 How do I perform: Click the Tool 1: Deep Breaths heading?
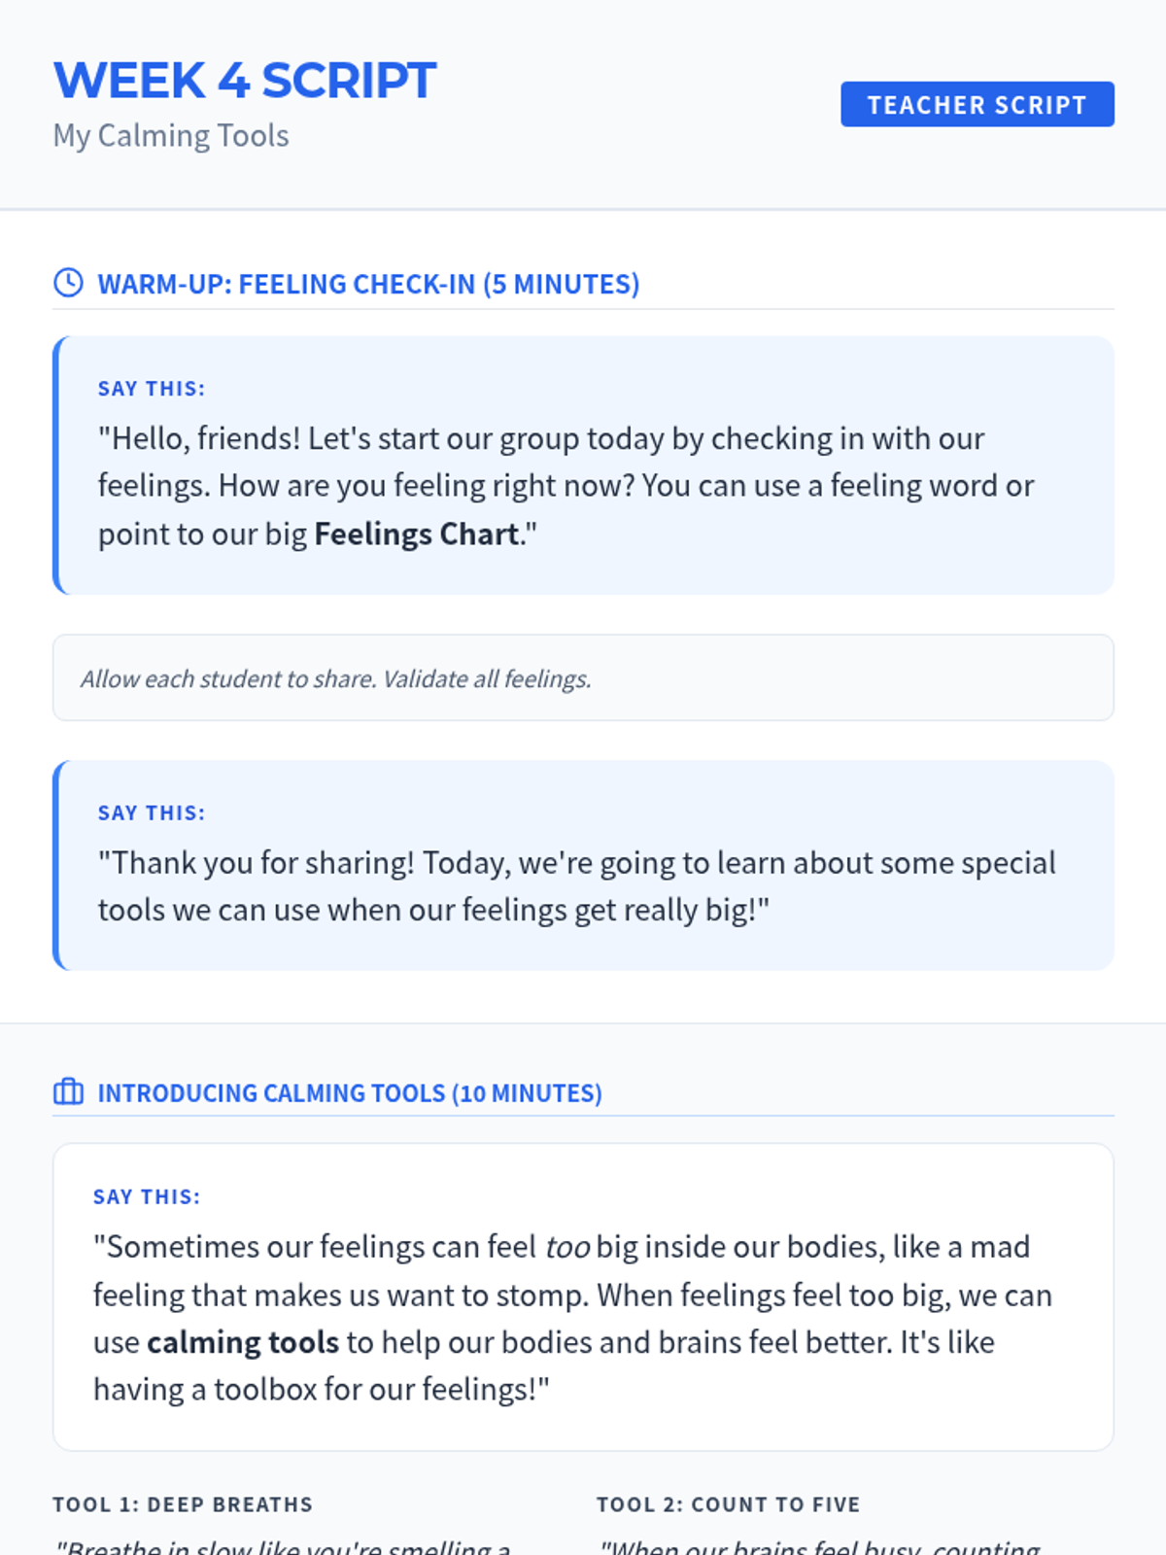click(x=183, y=1504)
